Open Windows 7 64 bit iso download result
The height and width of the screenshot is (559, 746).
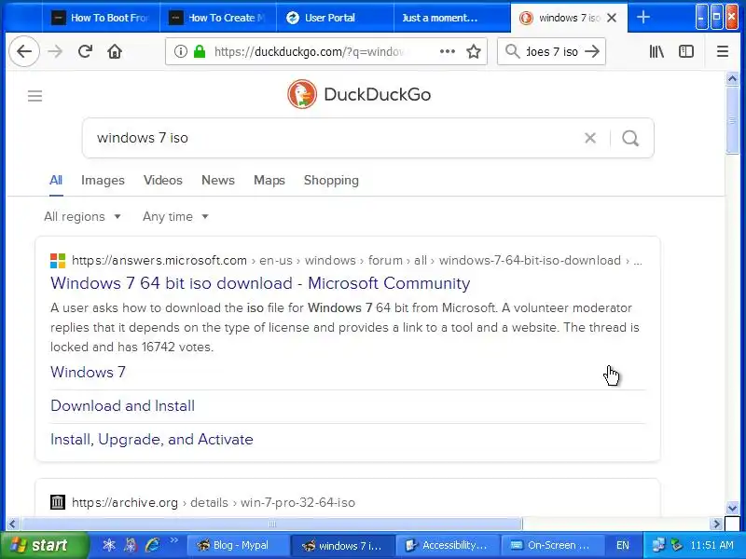[260, 283]
